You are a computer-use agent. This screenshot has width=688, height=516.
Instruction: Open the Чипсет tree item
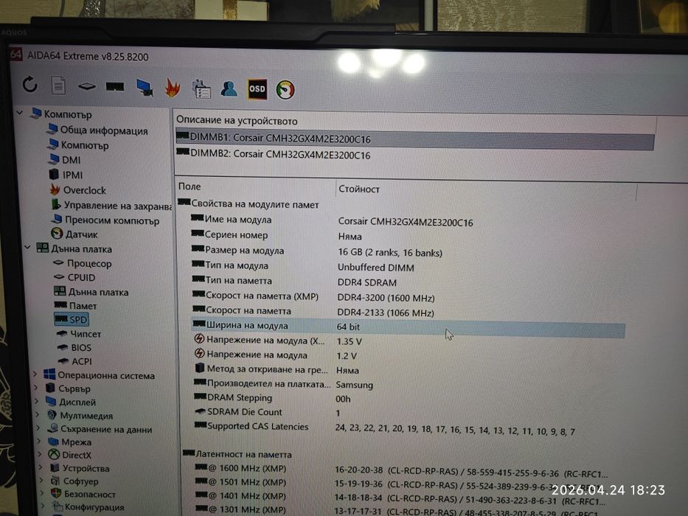[79, 334]
